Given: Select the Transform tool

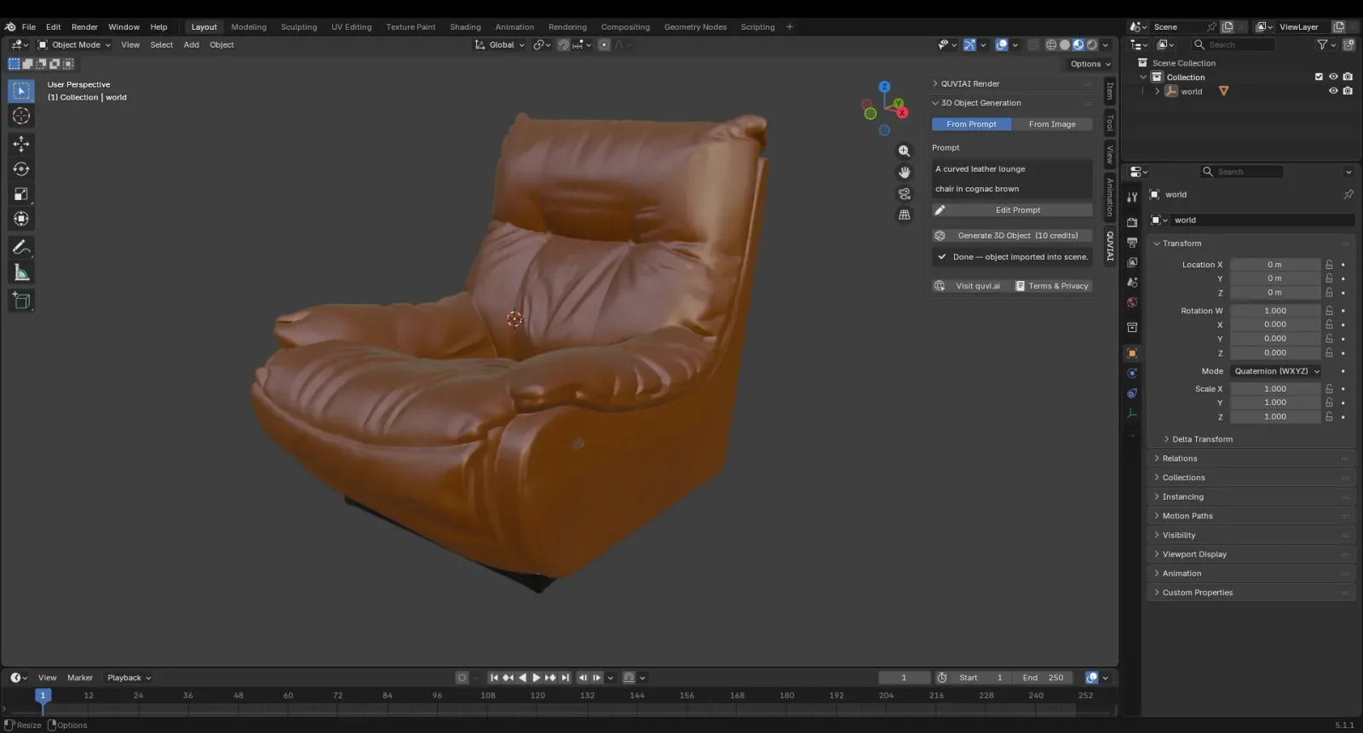Looking at the screenshot, I should point(21,219).
